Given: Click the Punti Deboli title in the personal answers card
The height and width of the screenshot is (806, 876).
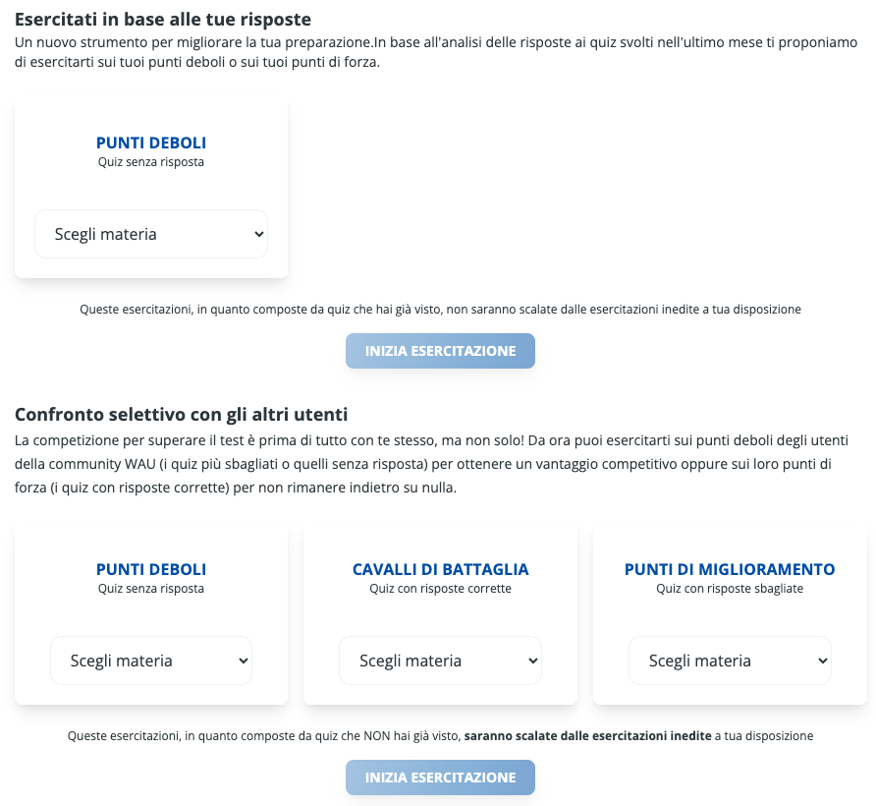Looking at the screenshot, I should click(151, 143).
